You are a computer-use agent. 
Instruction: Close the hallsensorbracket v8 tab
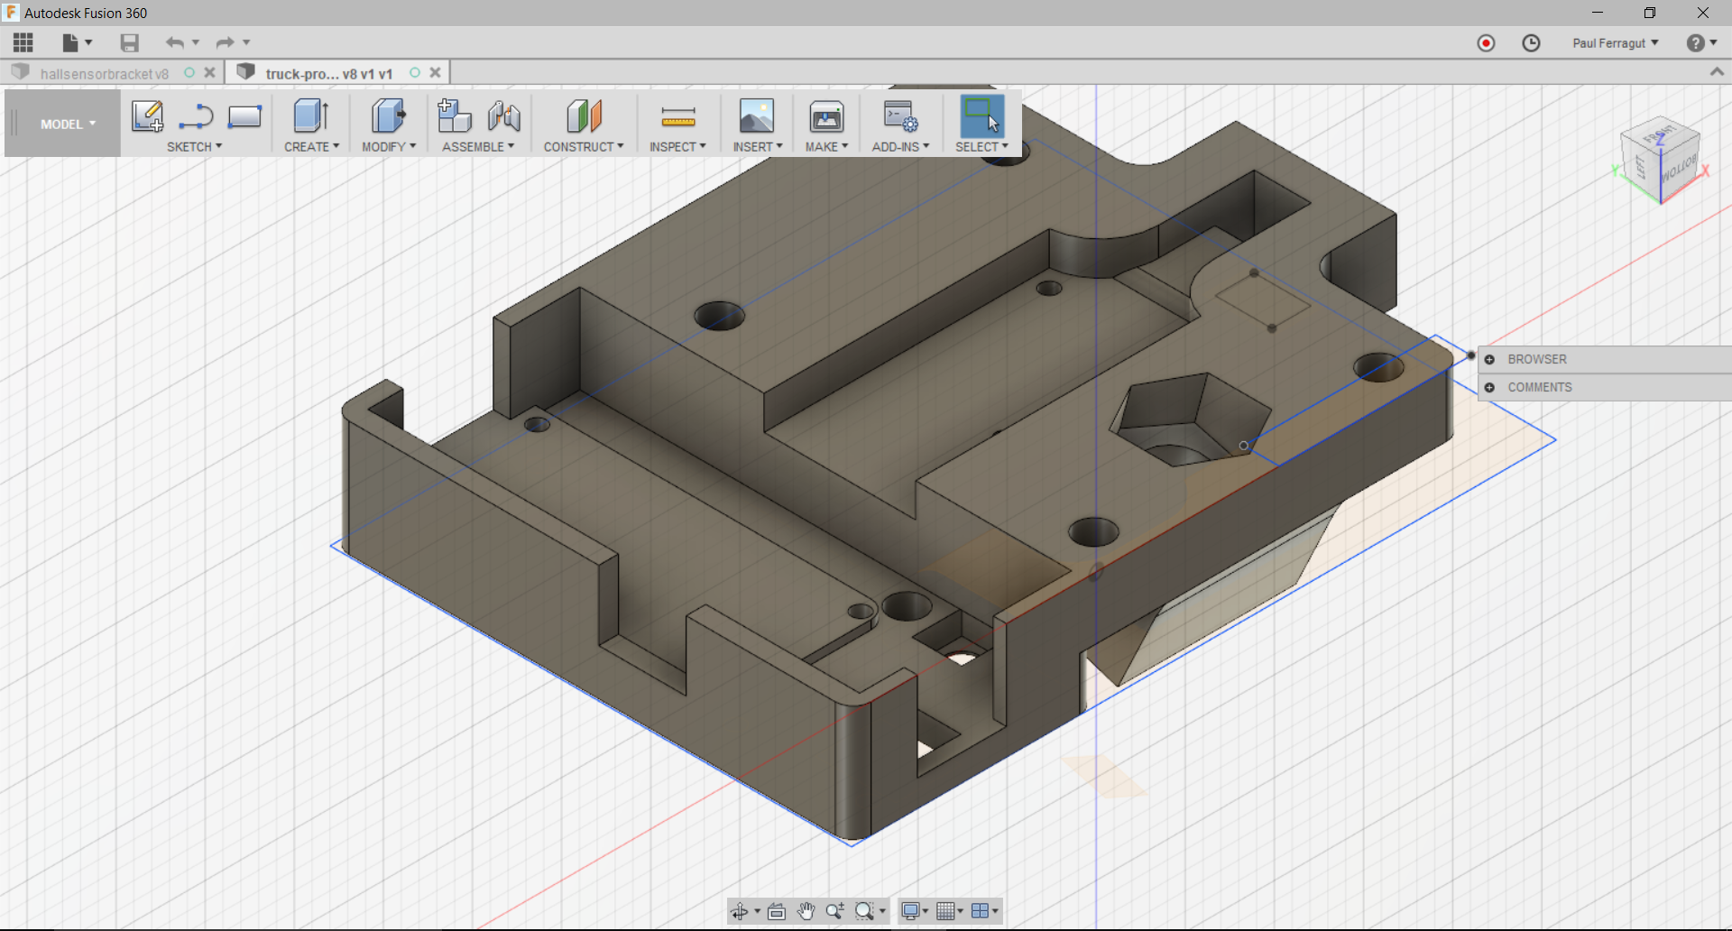(210, 72)
